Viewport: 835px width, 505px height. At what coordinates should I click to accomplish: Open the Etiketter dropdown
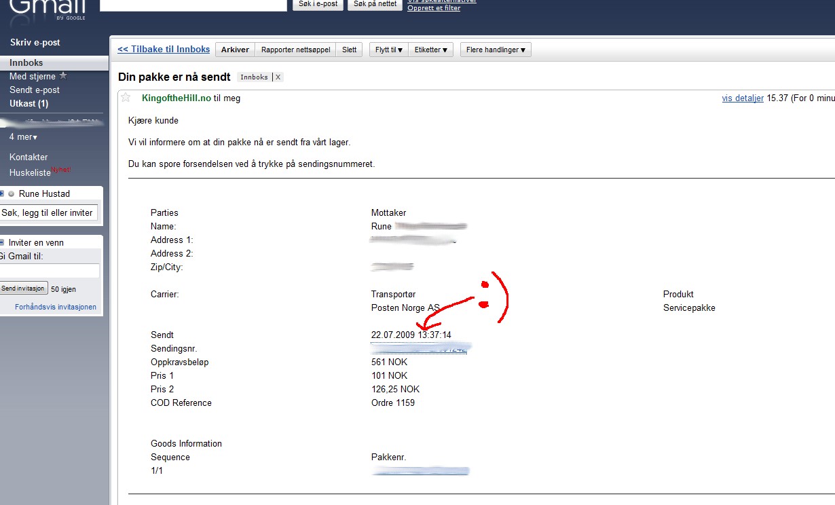pos(431,50)
